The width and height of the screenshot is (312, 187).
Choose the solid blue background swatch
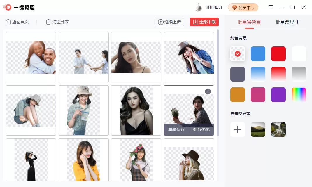pyautogui.click(x=258, y=54)
